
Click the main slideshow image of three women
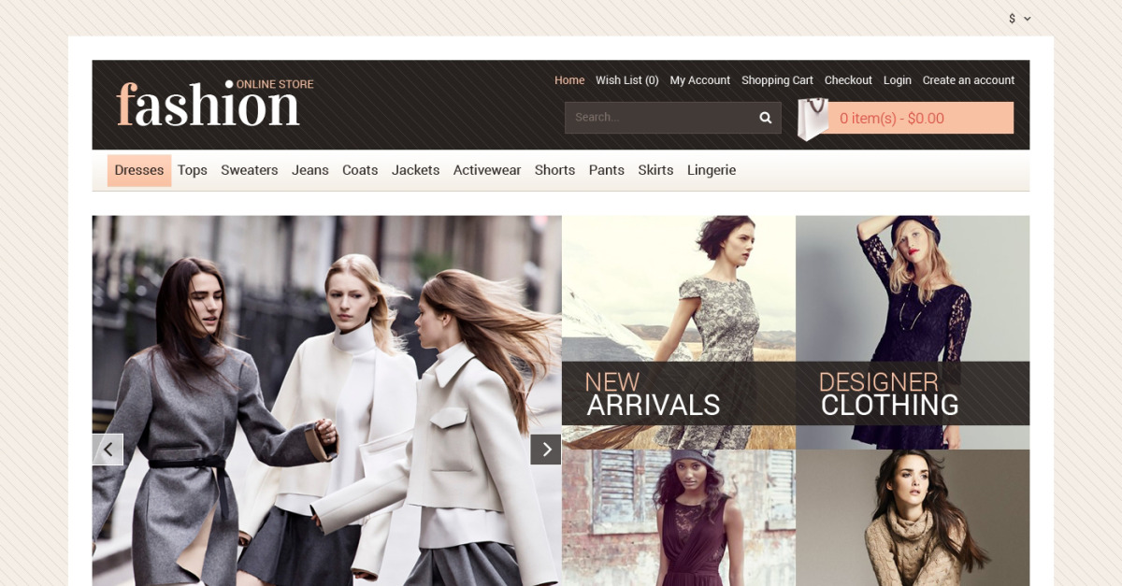click(x=326, y=401)
